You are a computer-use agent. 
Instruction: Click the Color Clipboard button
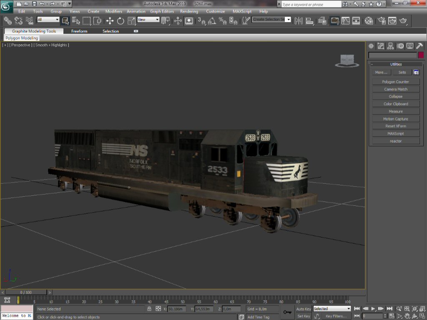[396, 104]
